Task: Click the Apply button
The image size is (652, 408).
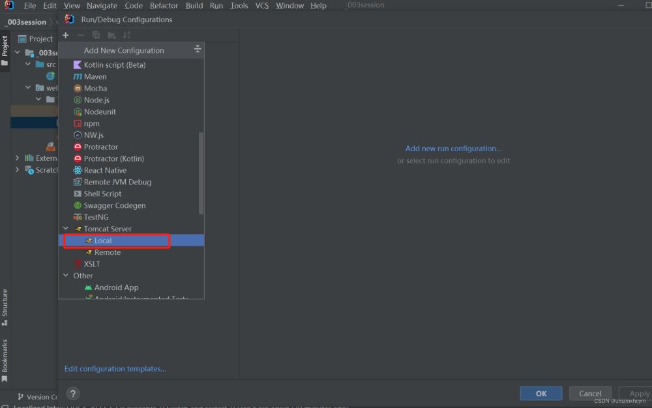Action: [636, 394]
